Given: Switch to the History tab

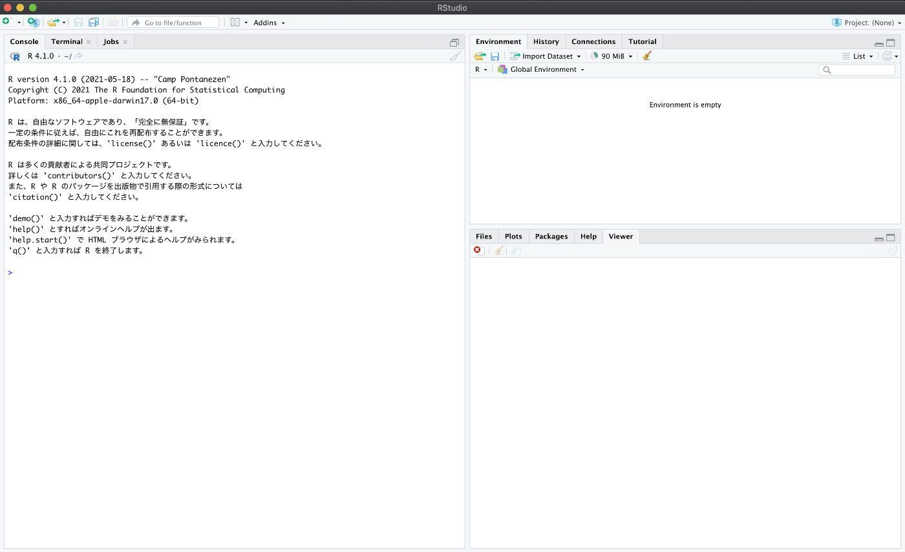Looking at the screenshot, I should [546, 41].
